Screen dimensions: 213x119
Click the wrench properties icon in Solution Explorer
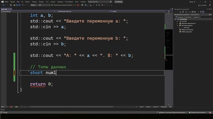coord(200,12)
